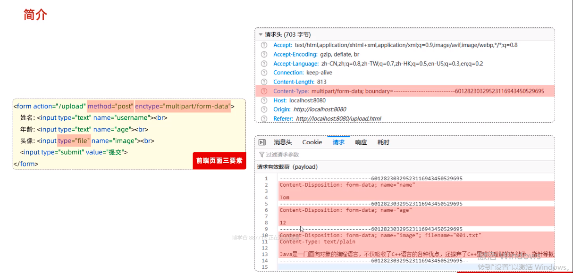This screenshot has height=273, width=573.
Task: Click the help icon beside Host header
Action: tap(264, 100)
